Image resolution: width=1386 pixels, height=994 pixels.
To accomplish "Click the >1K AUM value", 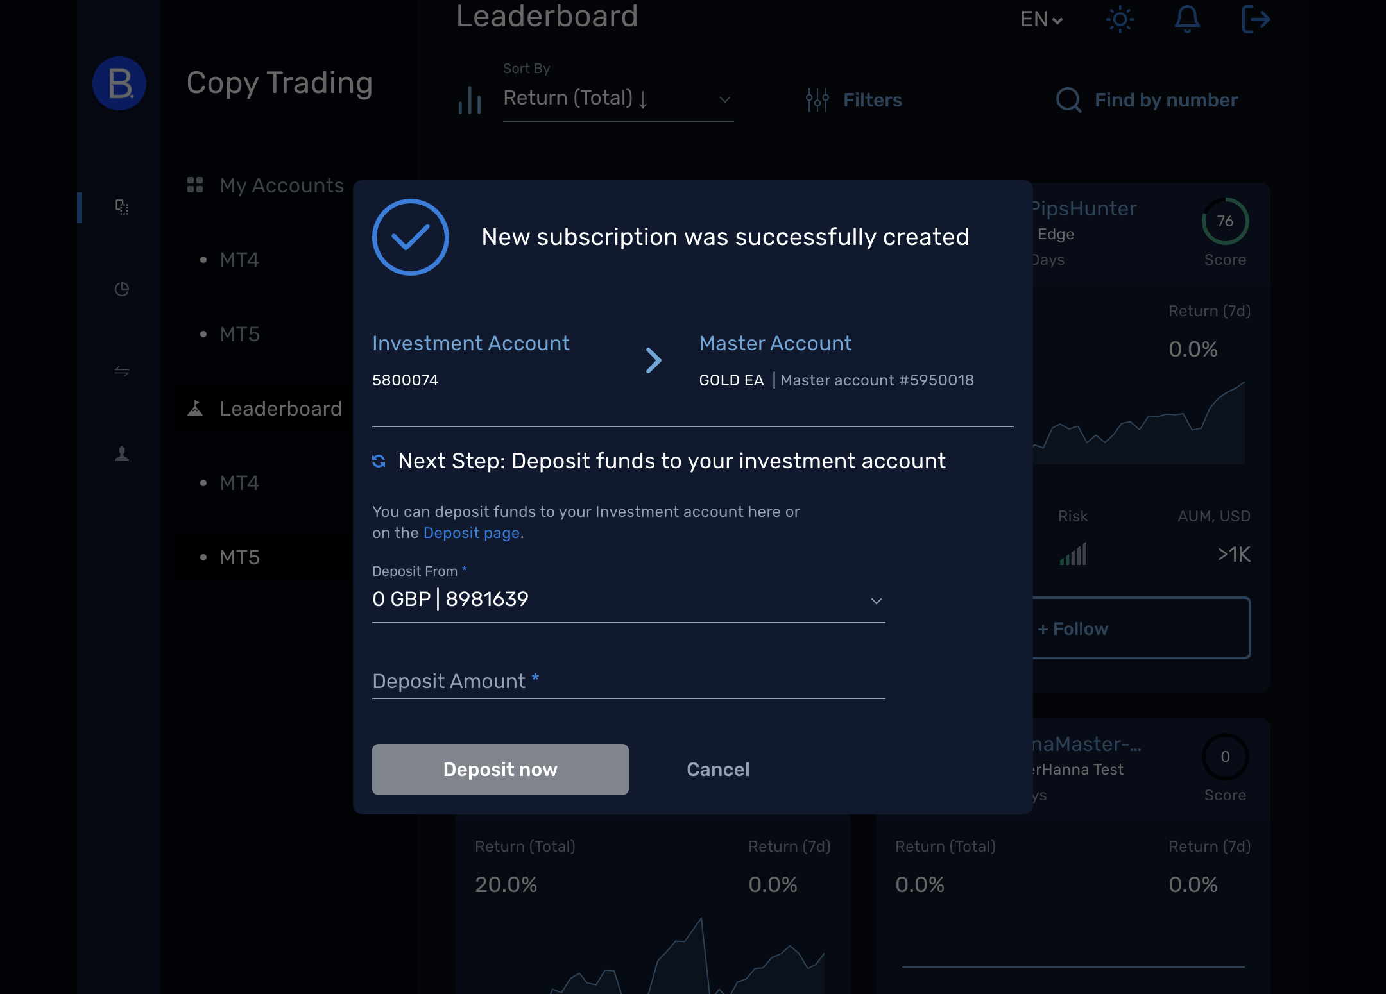I will point(1234,555).
